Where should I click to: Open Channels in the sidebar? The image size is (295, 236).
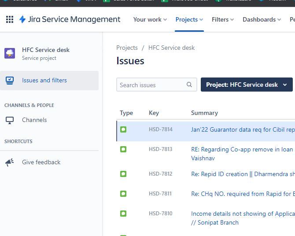(34, 120)
